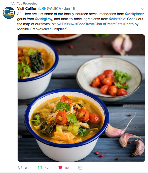The width and height of the screenshot is (148, 173).
Task: Open the Visit California profile avatar
Action: [9, 13]
